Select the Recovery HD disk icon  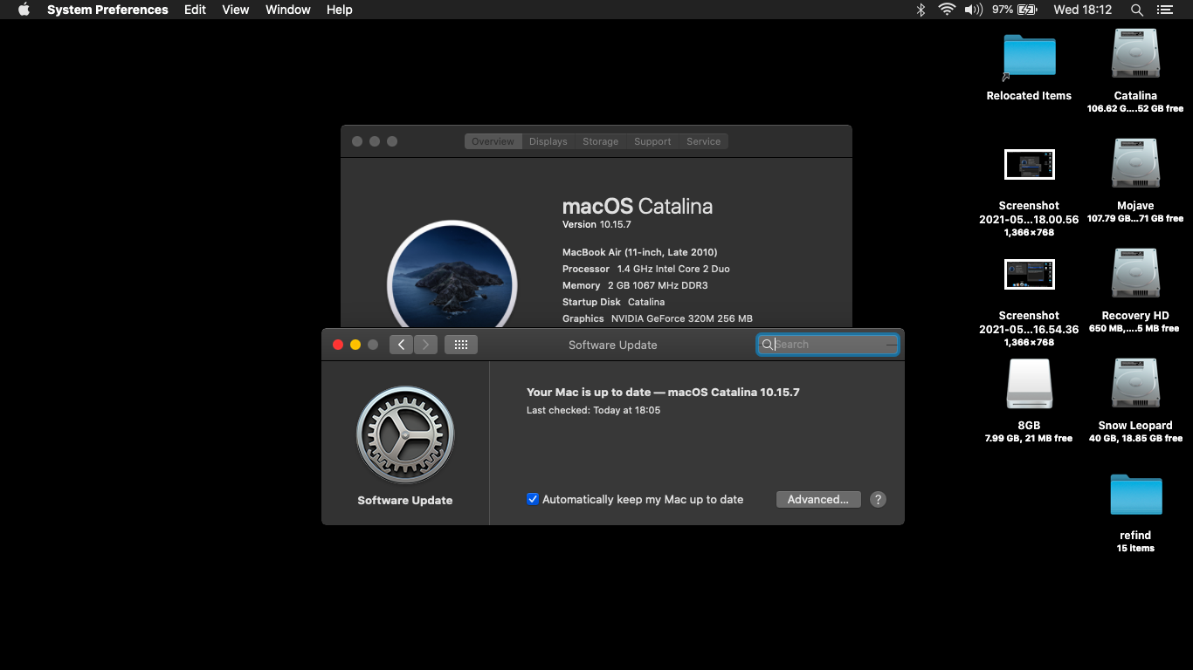tap(1135, 274)
